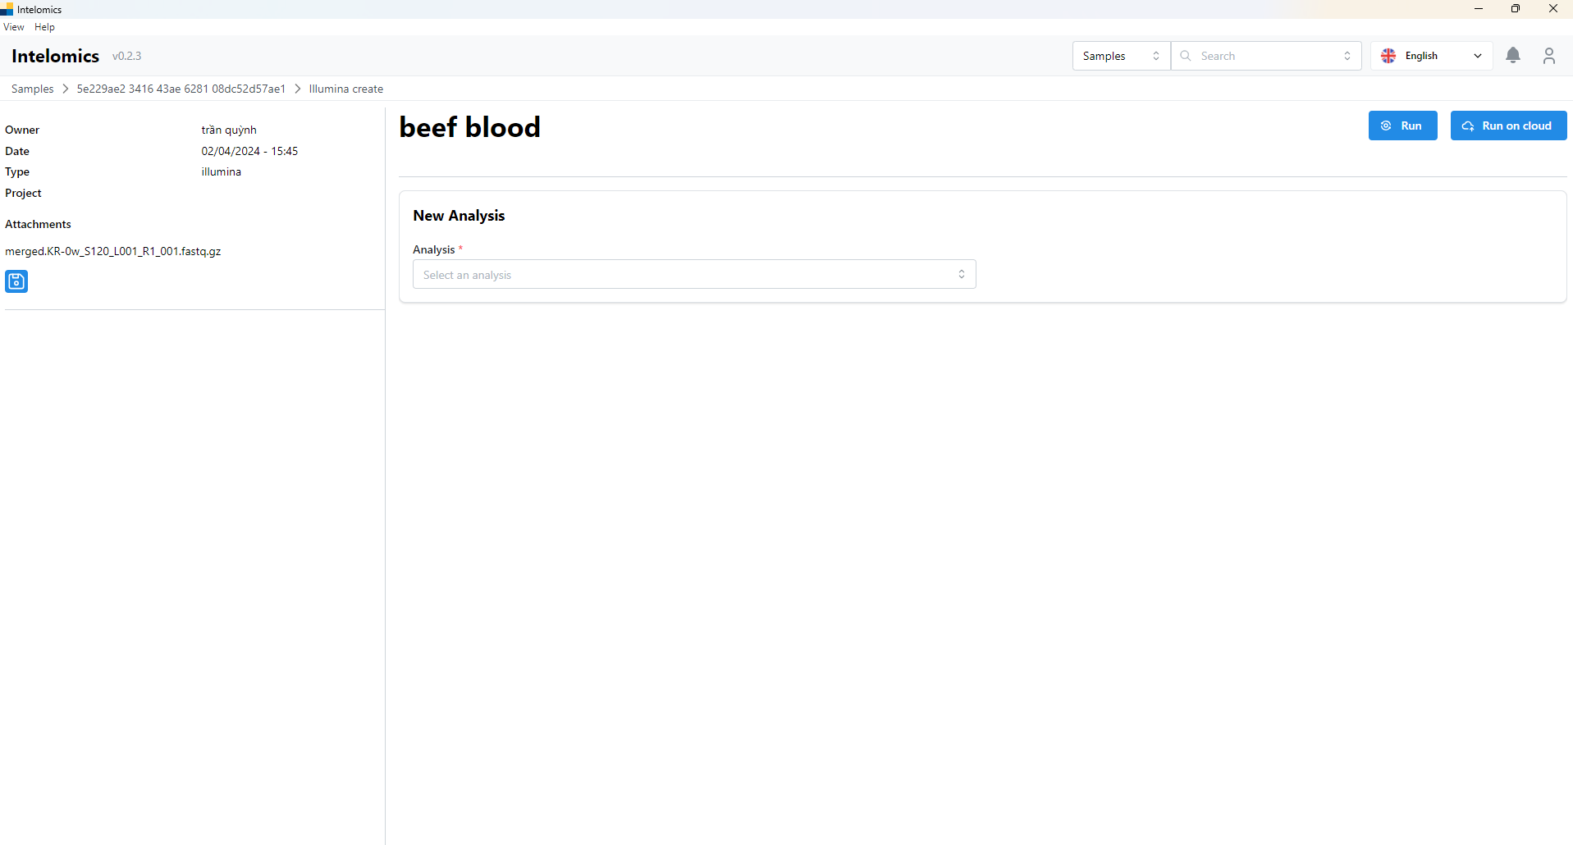Click the Intelomics app window icon
The width and height of the screenshot is (1573, 845).
pyautogui.click(x=7, y=9)
